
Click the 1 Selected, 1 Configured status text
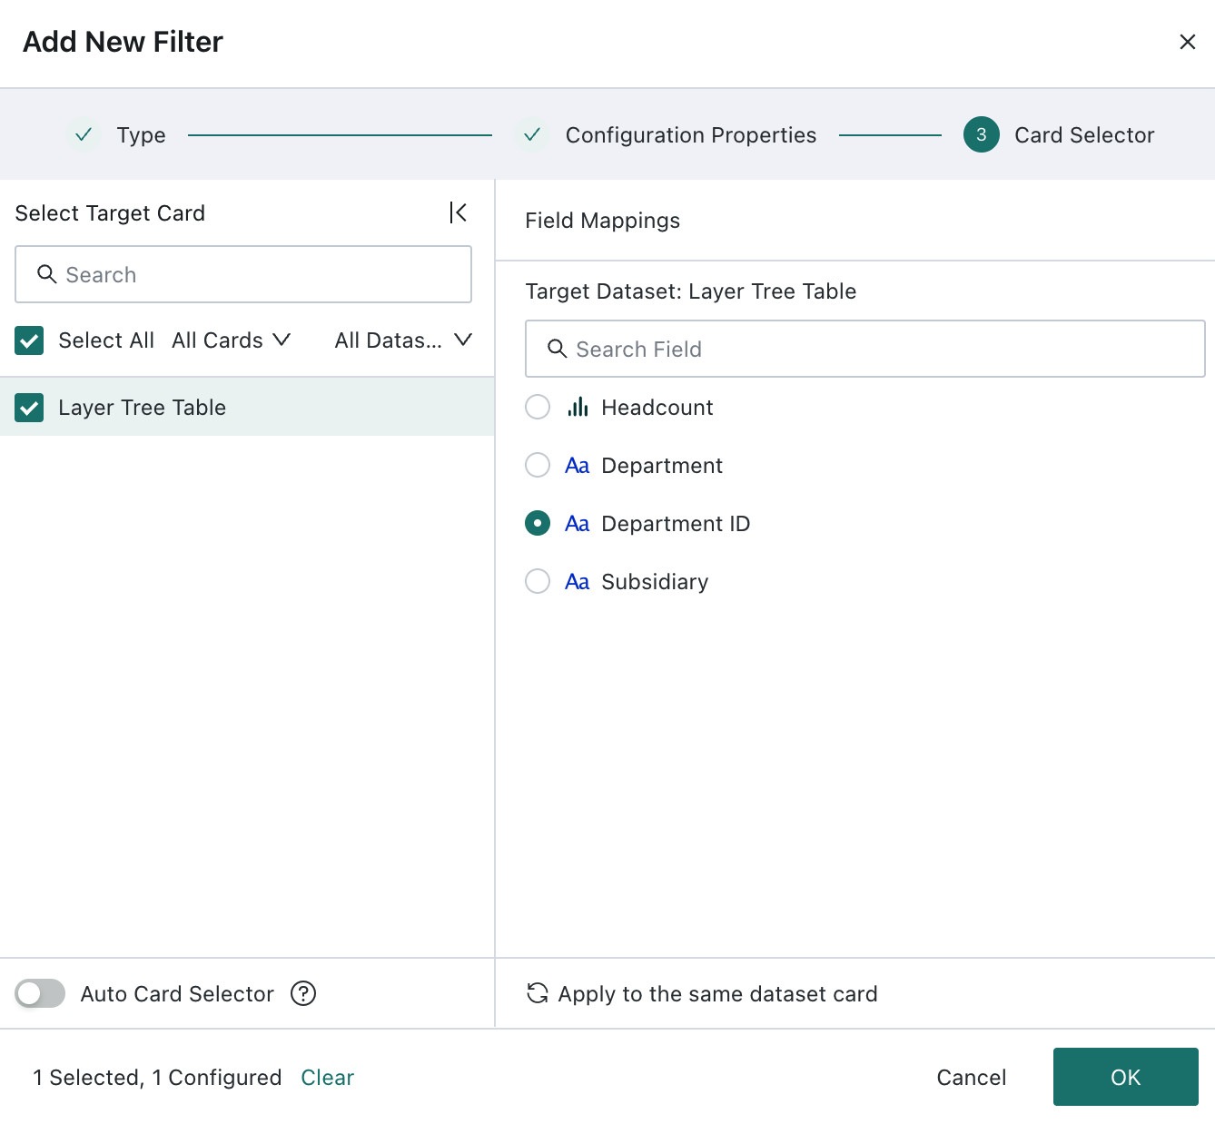pos(157,1078)
